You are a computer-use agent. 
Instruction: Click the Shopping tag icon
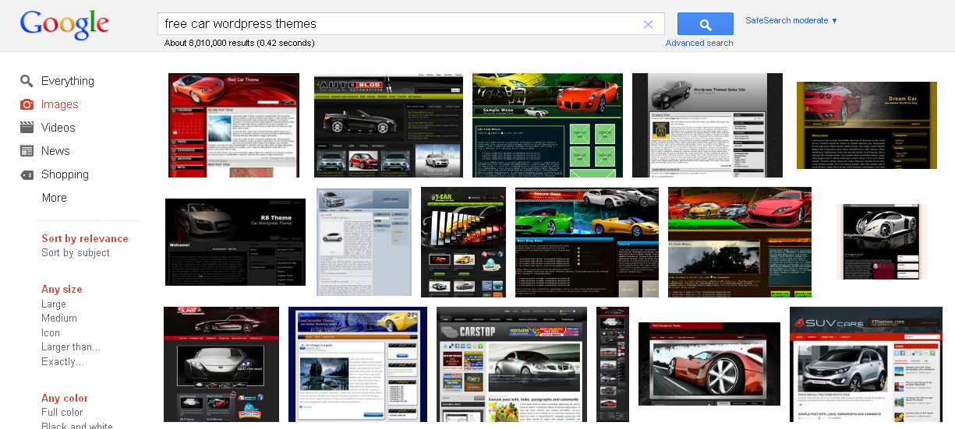27,174
